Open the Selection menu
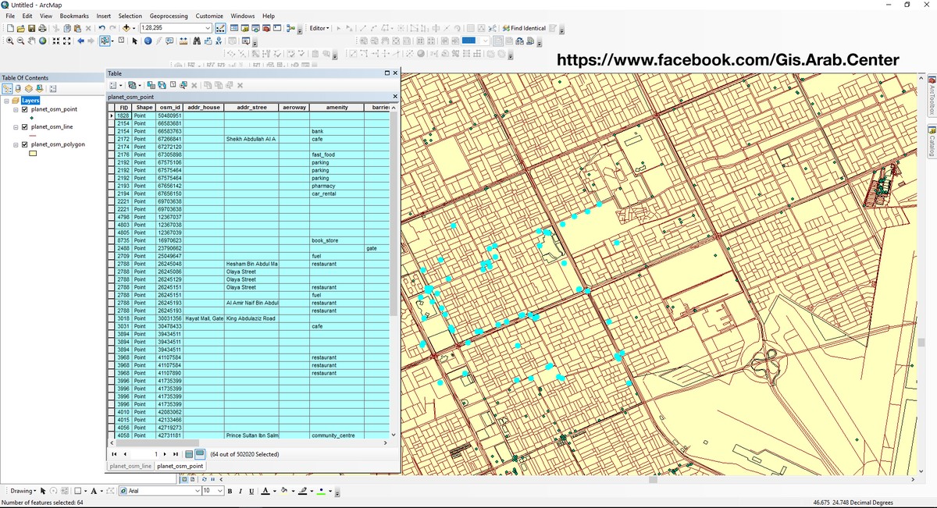 pyautogui.click(x=130, y=16)
